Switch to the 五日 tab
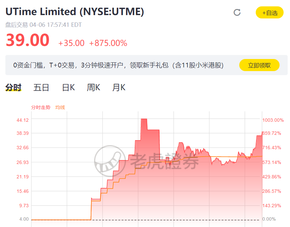The image size is (290, 227). (x=41, y=87)
